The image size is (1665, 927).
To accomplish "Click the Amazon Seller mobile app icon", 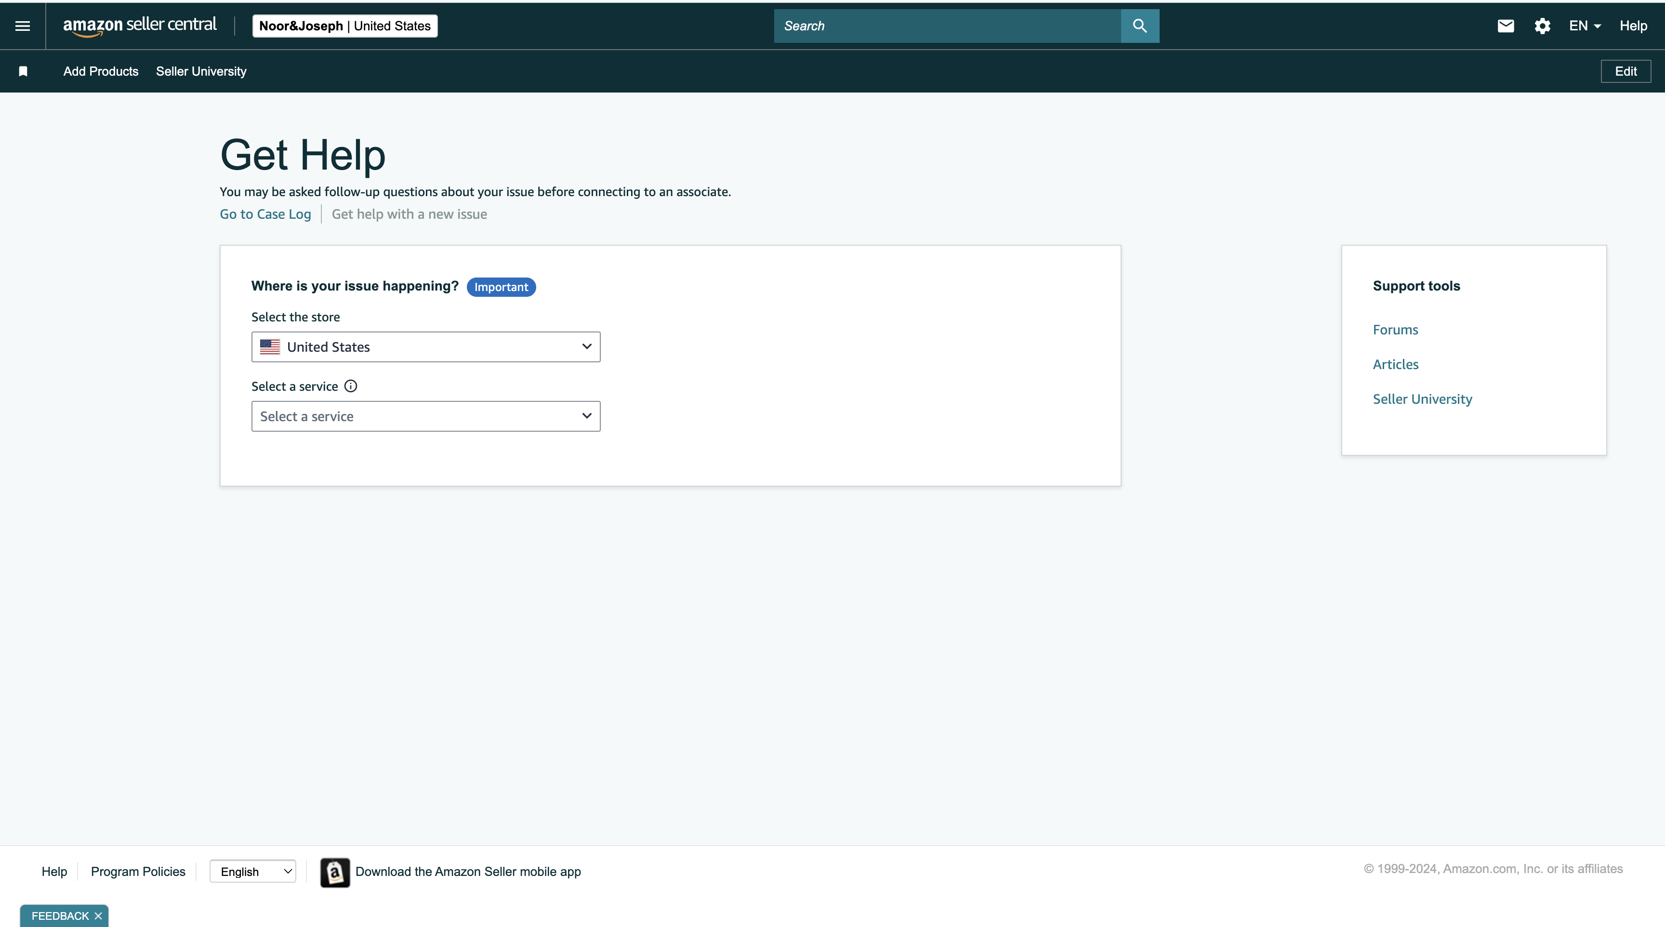I will pos(335,872).
